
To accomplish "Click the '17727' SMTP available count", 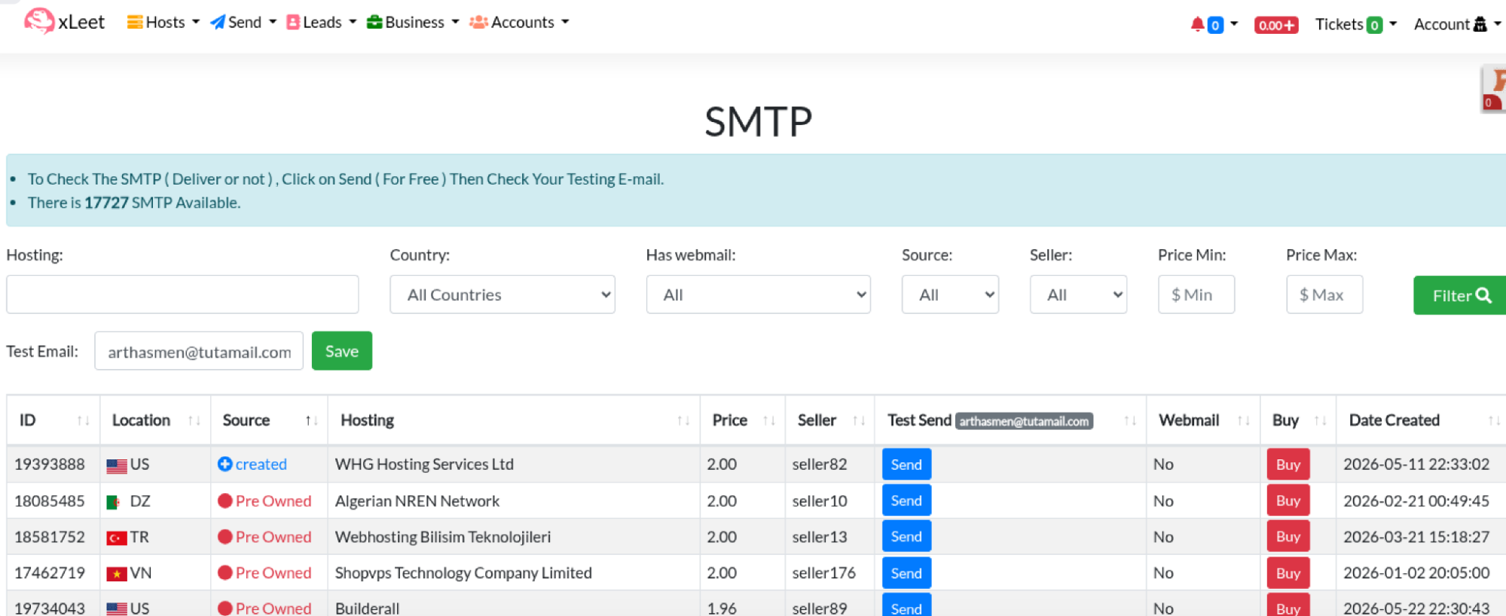I will (106, 203).
